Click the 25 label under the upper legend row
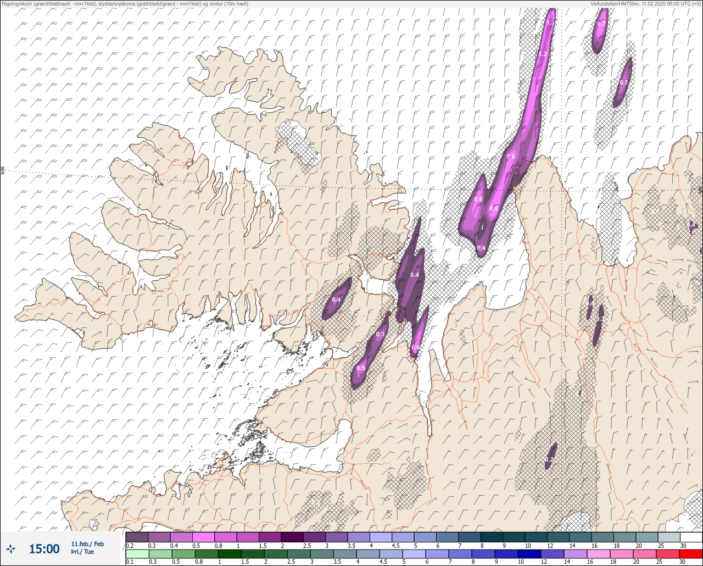Screen dimensions: 703x566 point(661,545)
